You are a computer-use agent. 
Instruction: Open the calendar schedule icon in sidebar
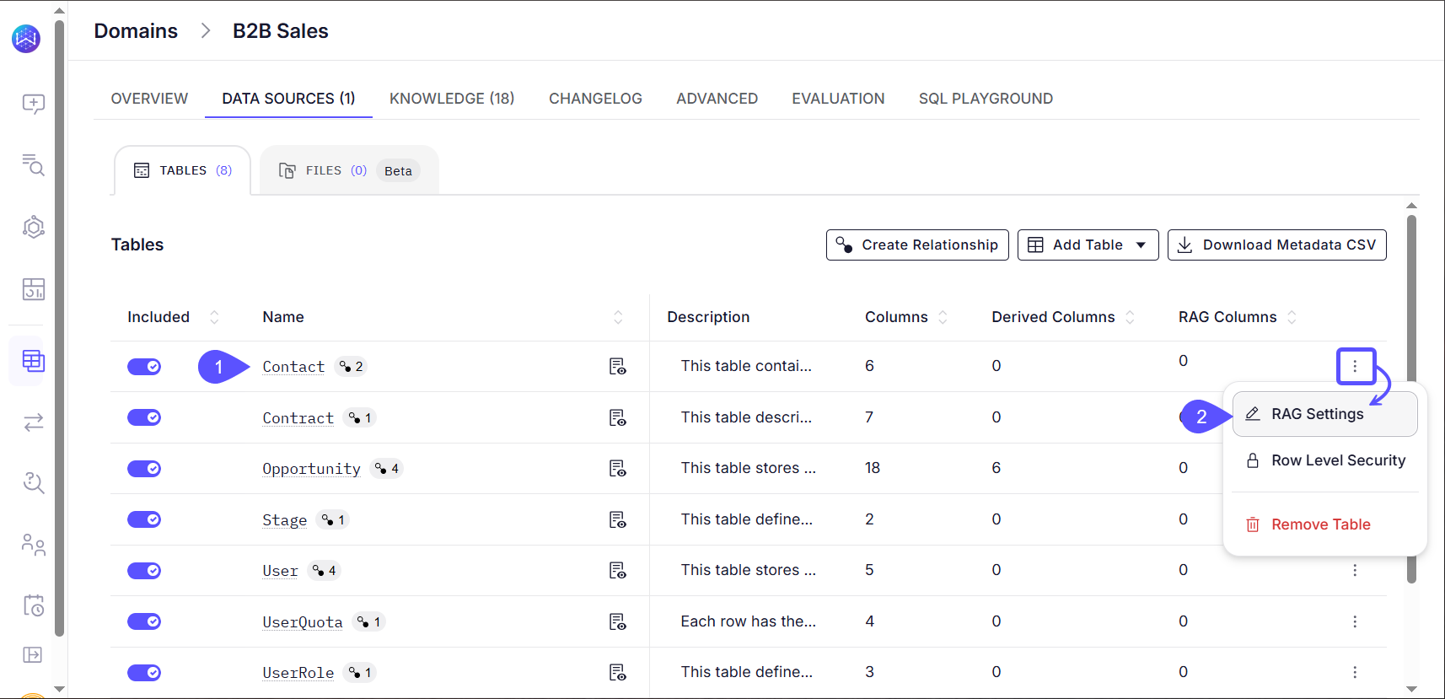point(33,605)
